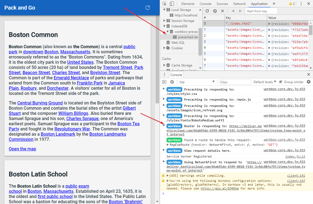The width and height of the screenshot is (313, 204).
Task: Click the Open the map link
Action: click(x=22, y=149)
